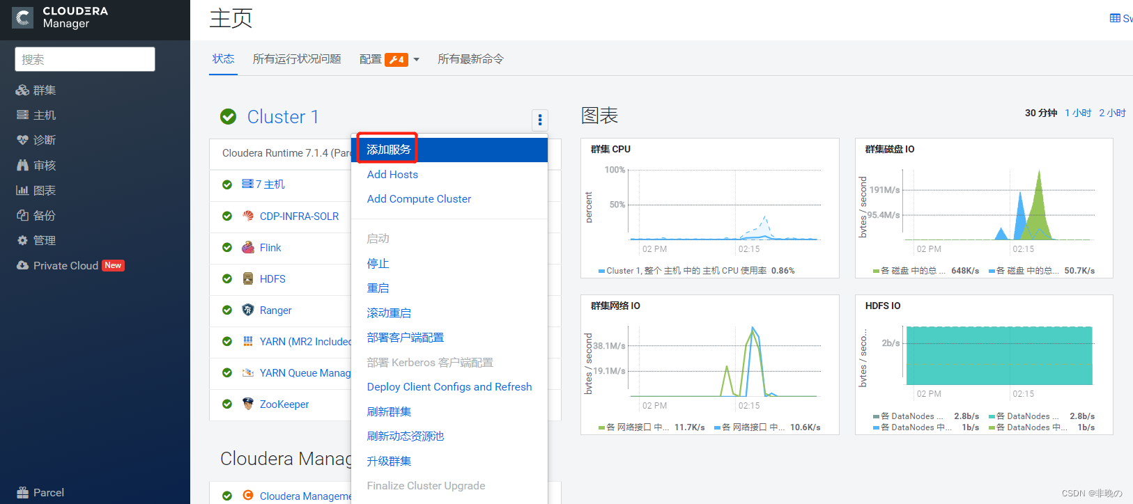Open the Flink service
1133x504 pixels.
click(270, 248)
